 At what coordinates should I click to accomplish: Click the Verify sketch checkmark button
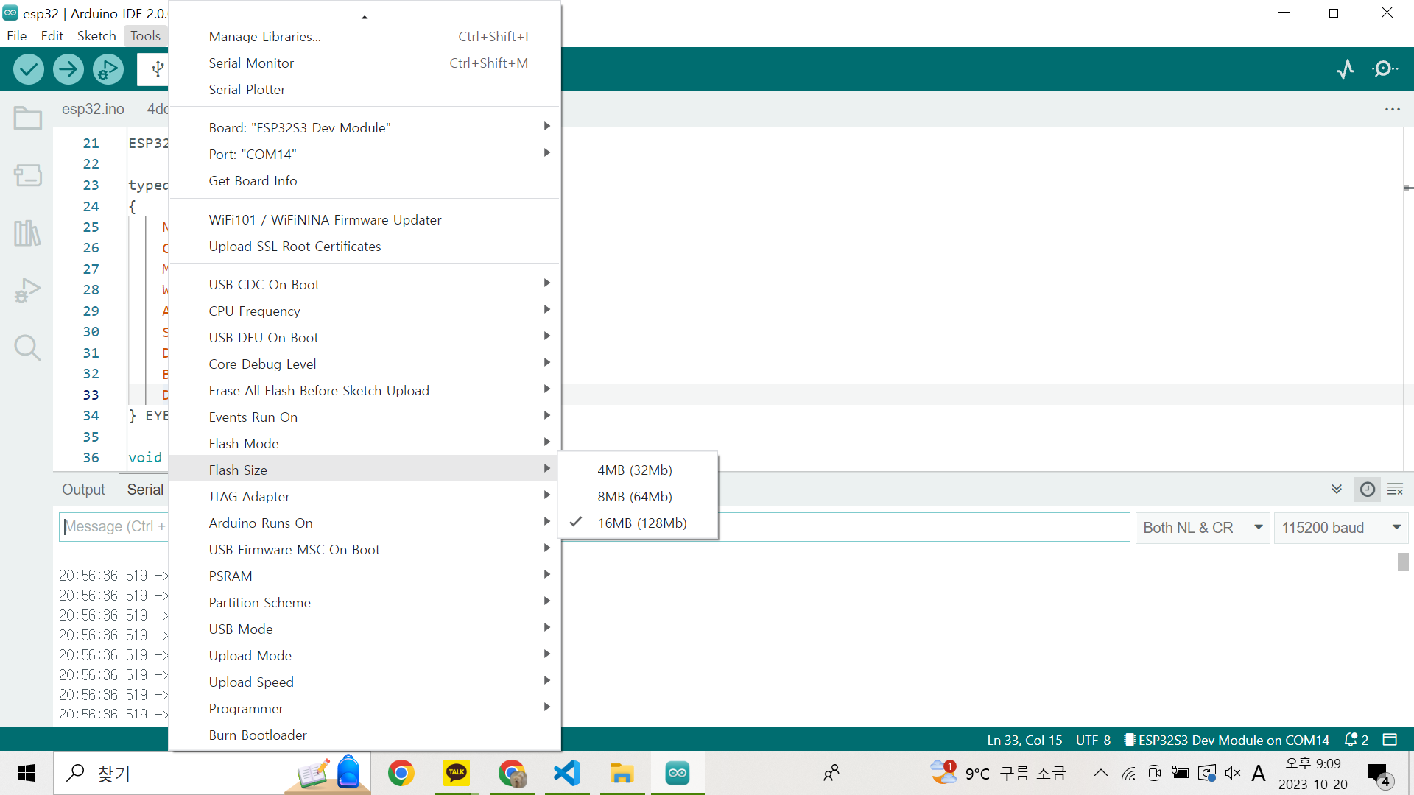pos(29,69)
